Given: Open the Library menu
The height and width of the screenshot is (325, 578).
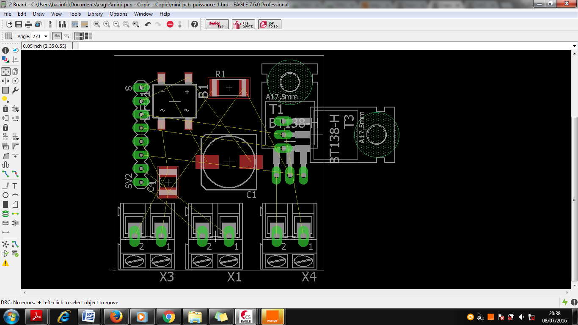Looking at the screenshot, I should pos(95,14).
